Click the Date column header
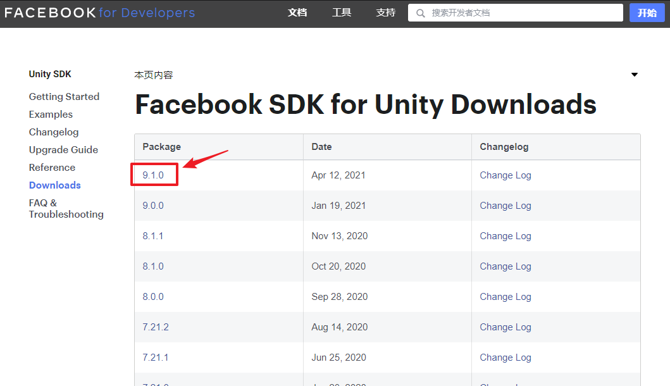 click(x=322, y=147)
